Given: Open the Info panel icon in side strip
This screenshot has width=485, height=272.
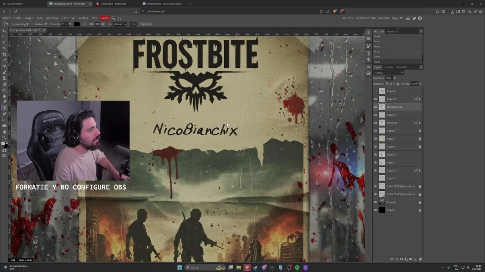Looking at the screenshot, I should (368, 32).
